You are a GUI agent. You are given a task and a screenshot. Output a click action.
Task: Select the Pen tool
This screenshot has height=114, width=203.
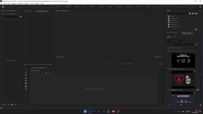[x=26, y=84]
